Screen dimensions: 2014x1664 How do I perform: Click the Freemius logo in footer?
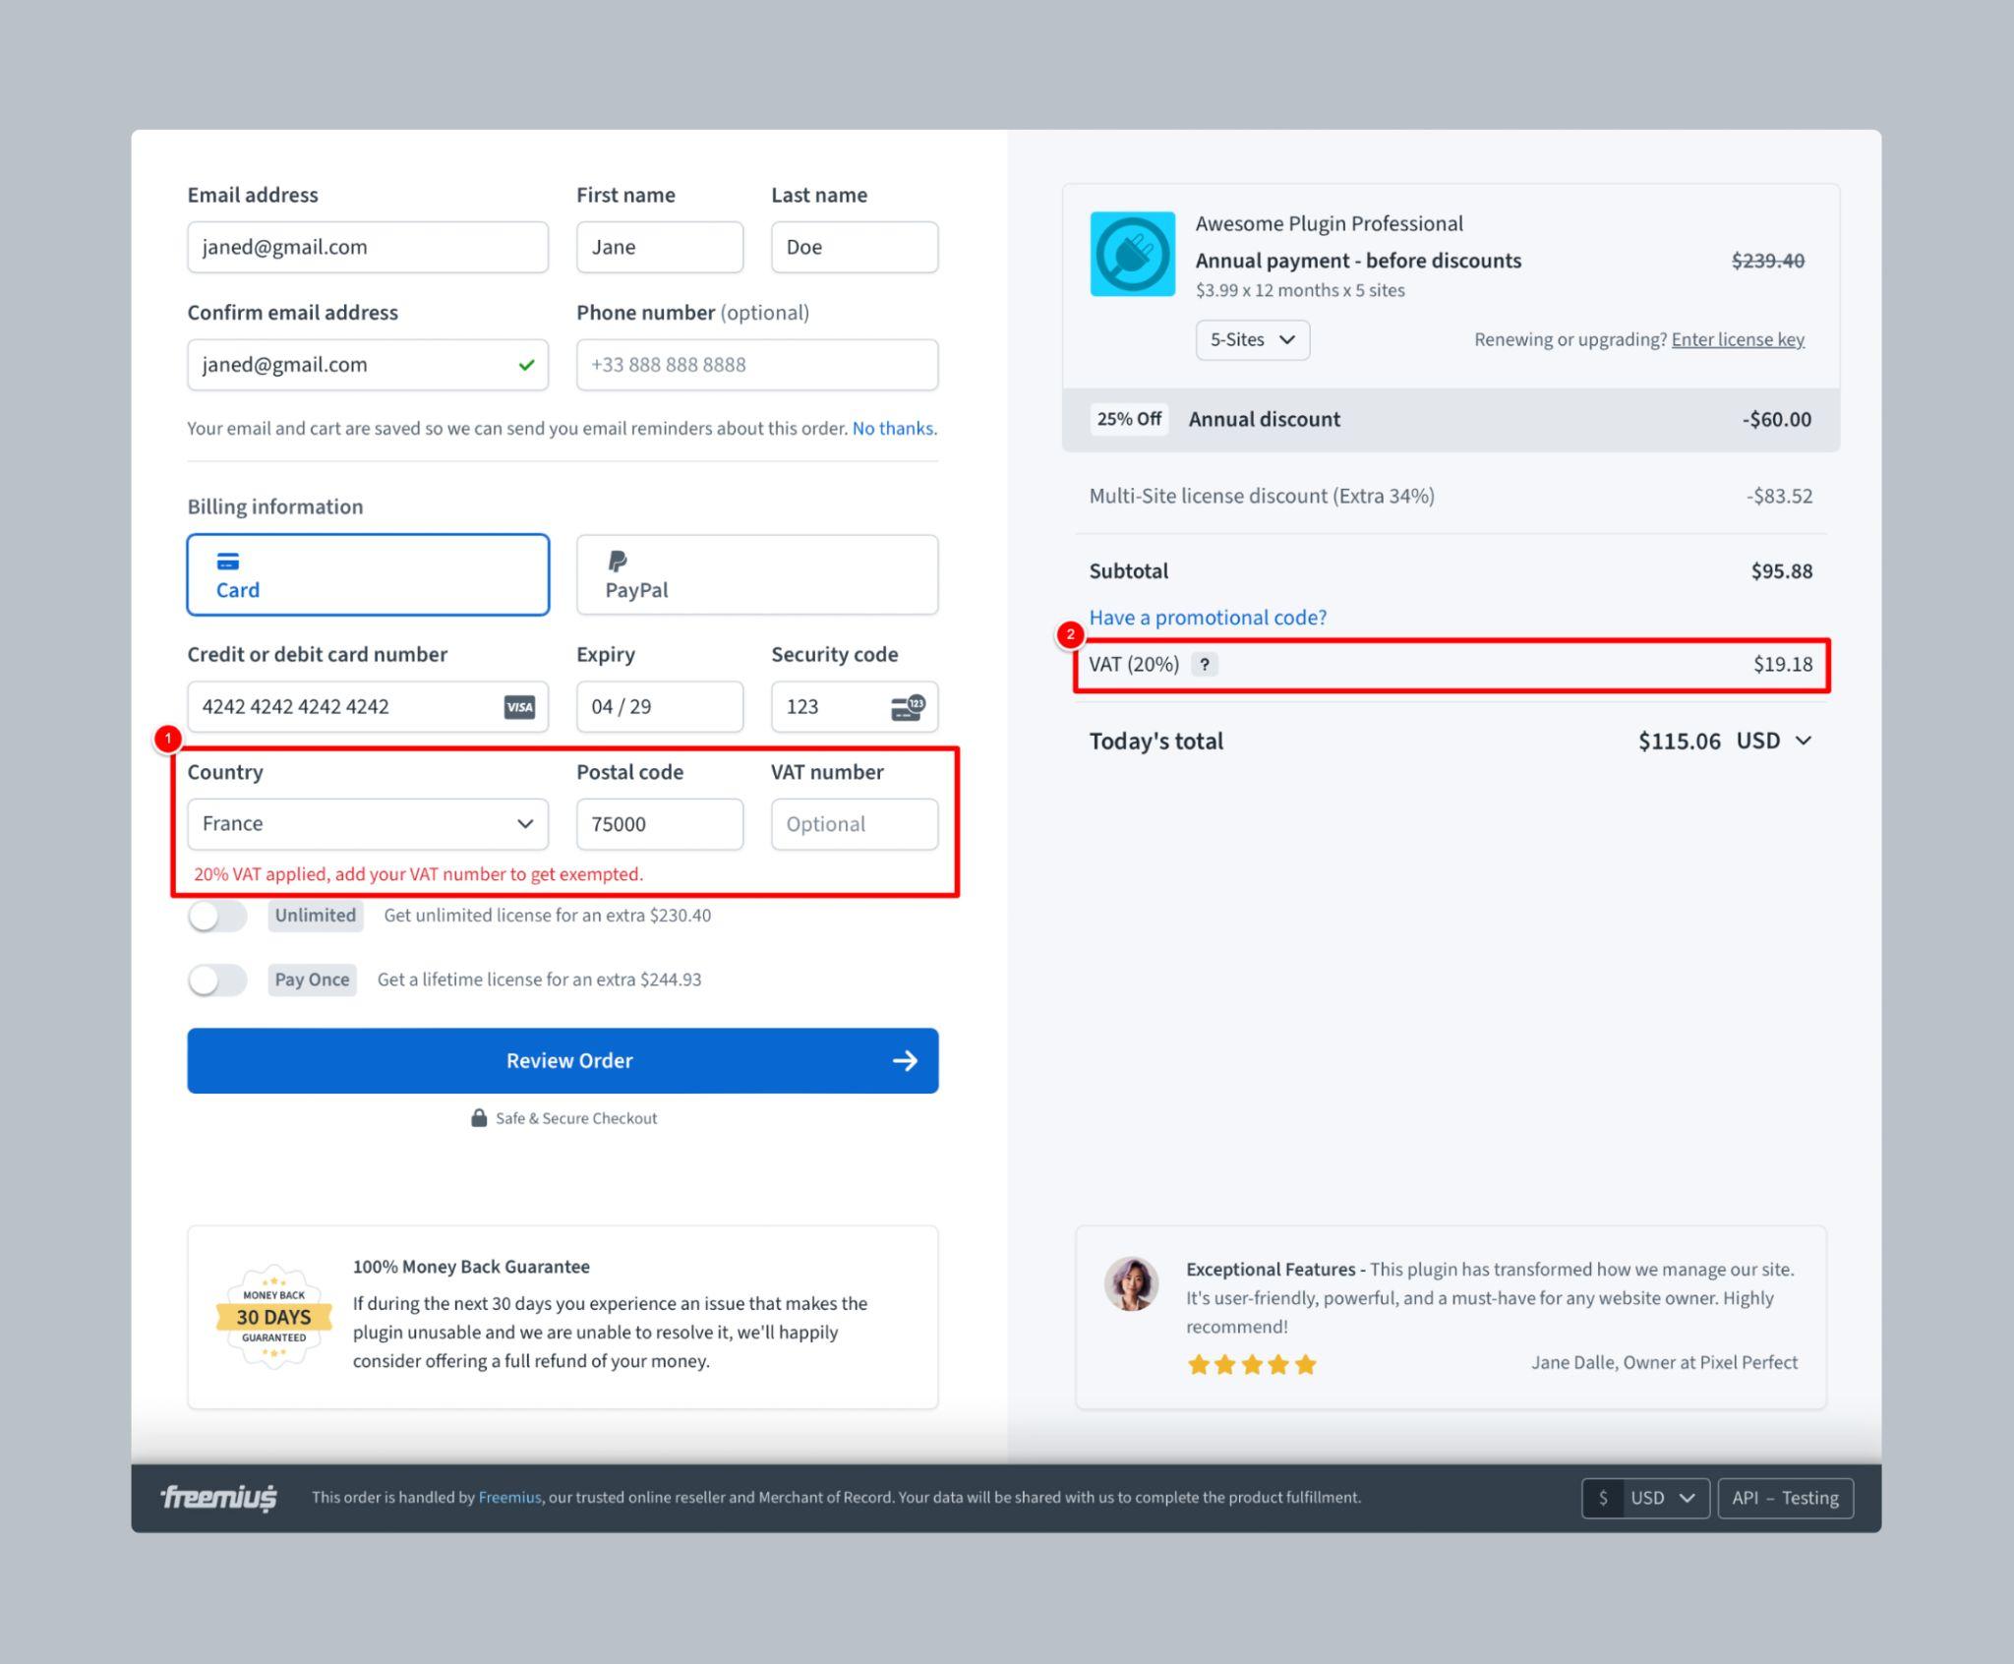point(219,1498)
